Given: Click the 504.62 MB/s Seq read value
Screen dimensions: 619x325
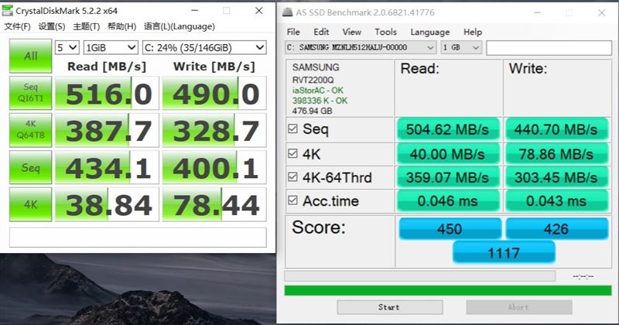Looking at the screenshot, I should click(x=448, y=129).
